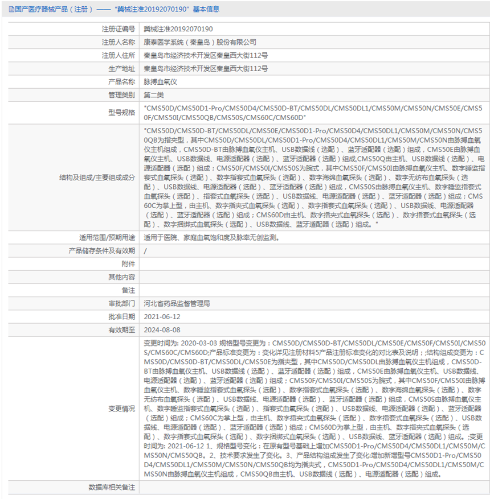Select the 备注 row label
This screenshot has width=490, height=499.
pyautogui.click(x=128, y=291)
